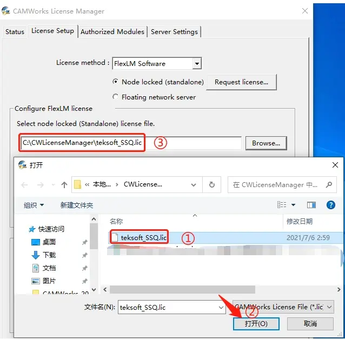Image resolution: width=345 pixels, height=339 pixels.
Task: Refresh the folder view
Action: click(211, 184)
